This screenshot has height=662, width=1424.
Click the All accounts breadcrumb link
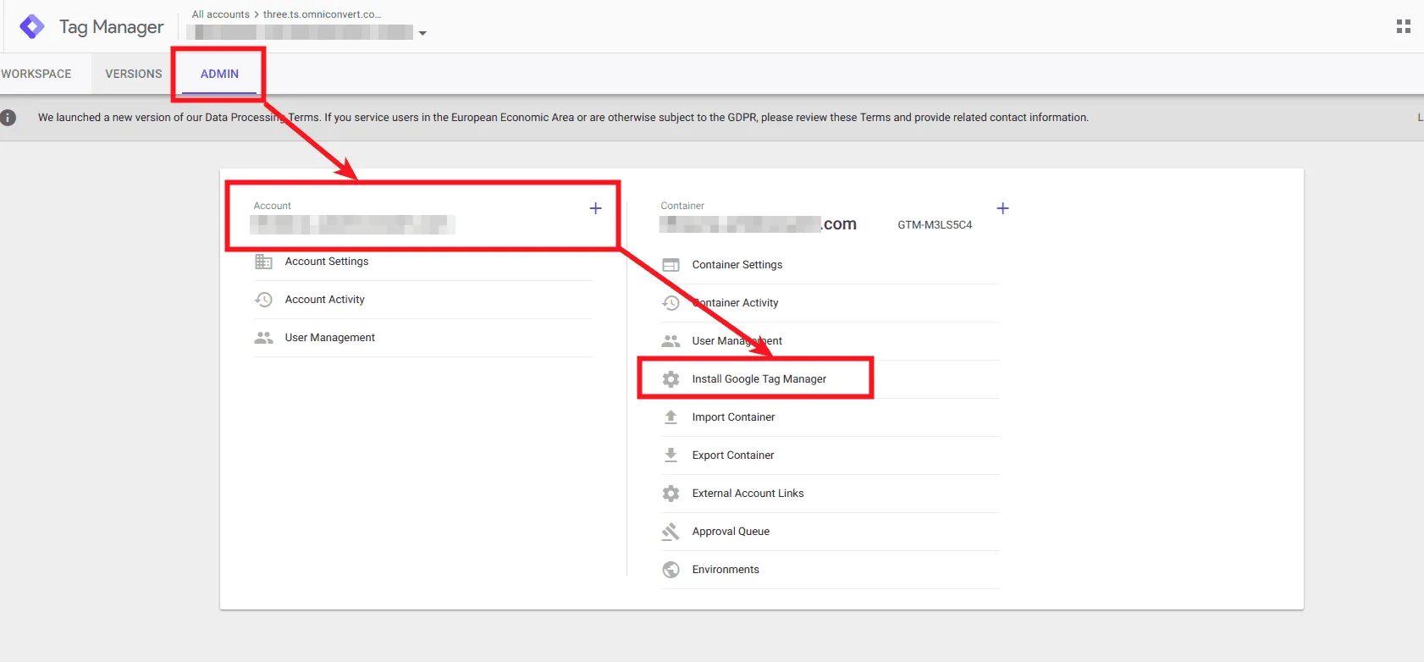(x=220, y=14)
